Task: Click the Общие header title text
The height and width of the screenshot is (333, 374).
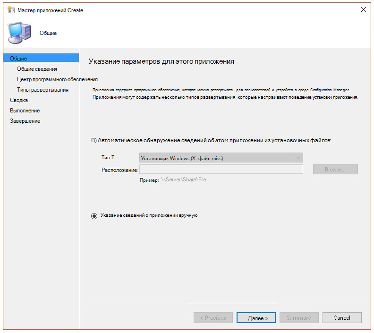Action: (48, 33)
